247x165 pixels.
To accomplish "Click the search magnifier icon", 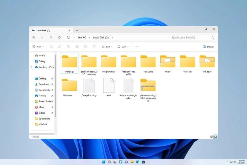I will 213,38.
